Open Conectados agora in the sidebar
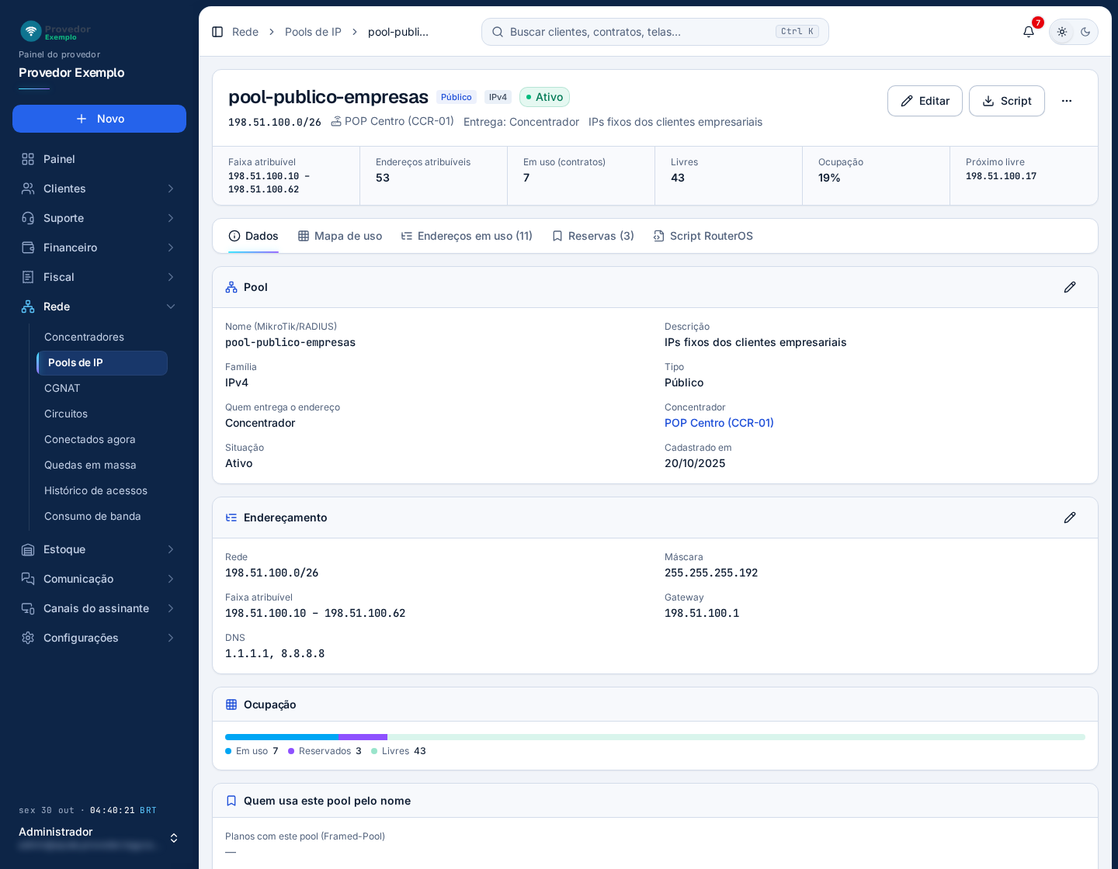Viewport: 1118px width, 869px height. point(102,439)
